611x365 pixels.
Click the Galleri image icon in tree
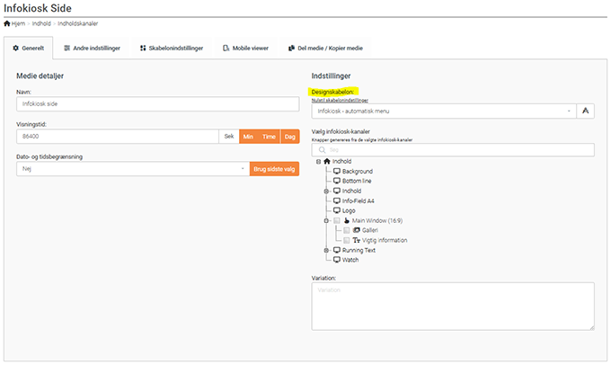[x=357, y=230]
